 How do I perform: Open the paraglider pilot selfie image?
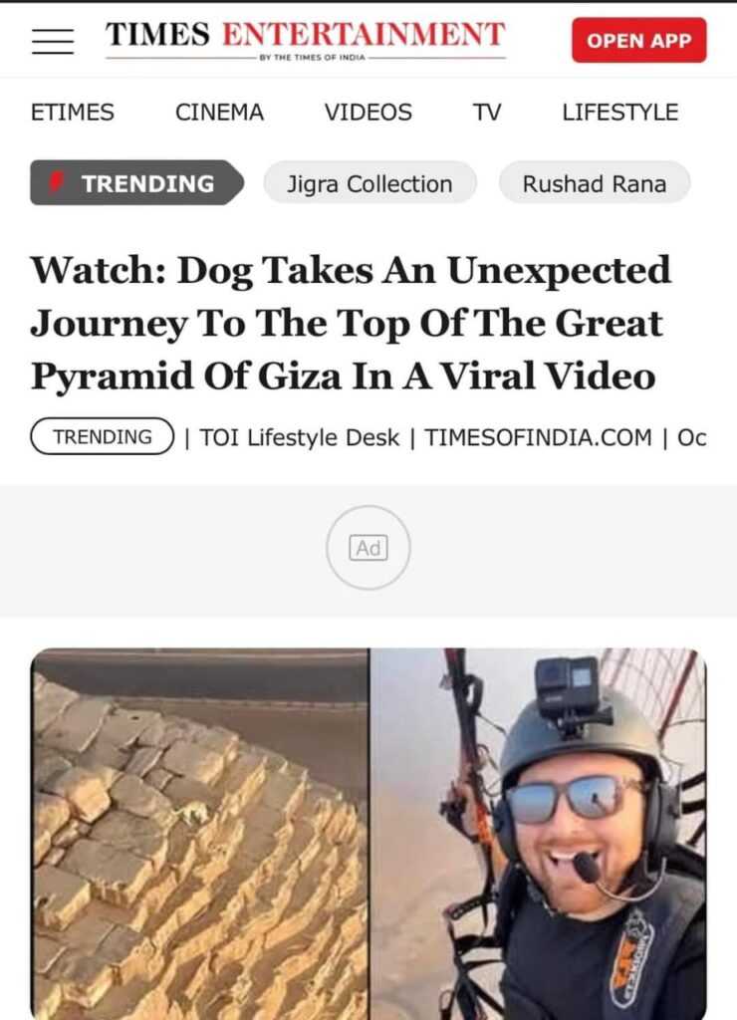tap(538, 834)
